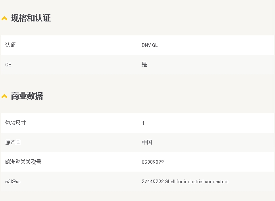Select the 欧洲海关关税号 label

tap(23, 162)
